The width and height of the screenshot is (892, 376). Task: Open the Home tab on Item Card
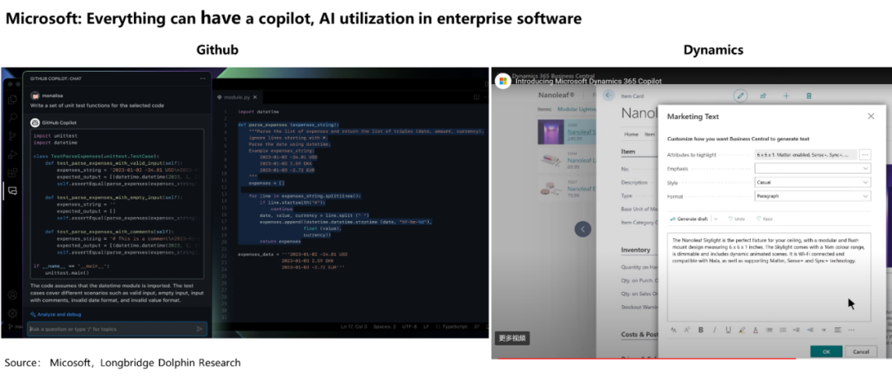[x=631, y=134]
